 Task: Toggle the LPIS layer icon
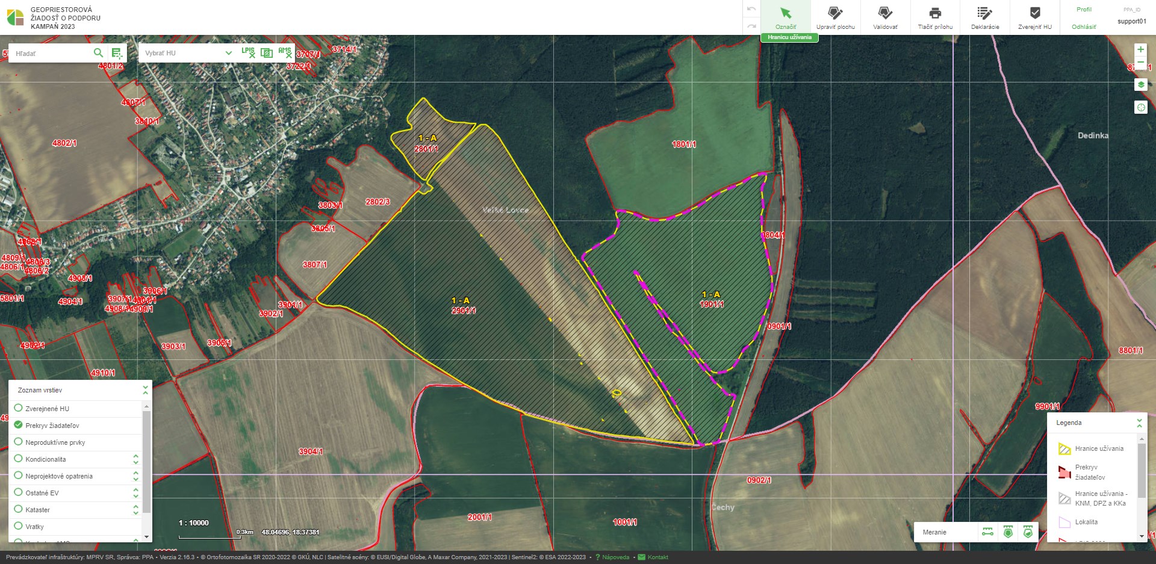pos(248,52)
